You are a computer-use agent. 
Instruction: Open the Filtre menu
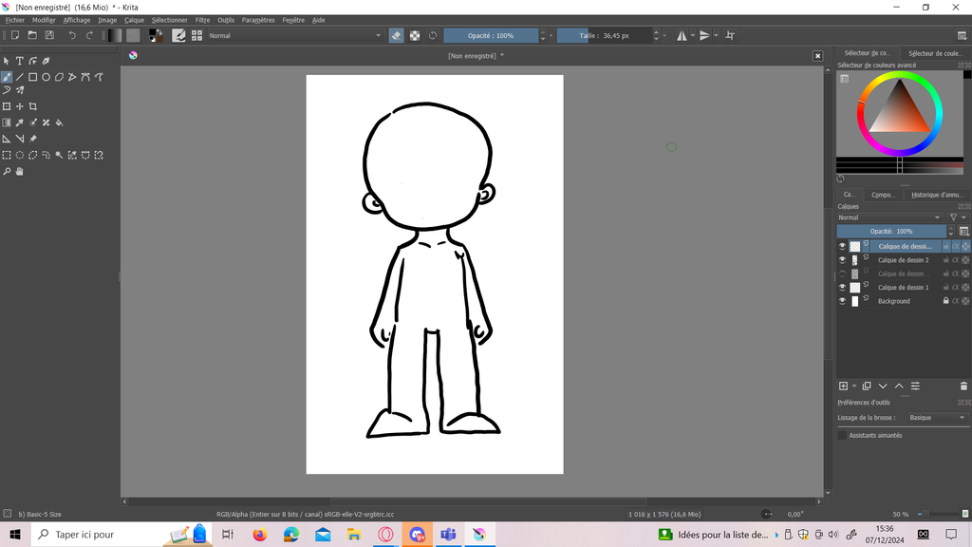[x=202, y=20]
